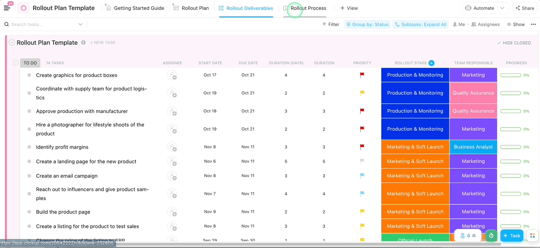Assign a user to Create graphics for product boxes
The image size is (540, 248).
click(172, 75)
